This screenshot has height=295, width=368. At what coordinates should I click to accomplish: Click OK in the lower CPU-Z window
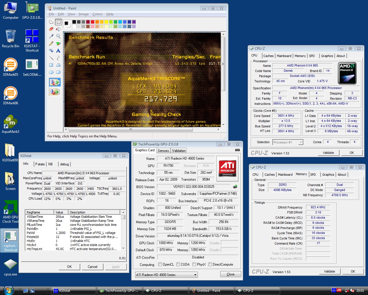coord(353,271)
